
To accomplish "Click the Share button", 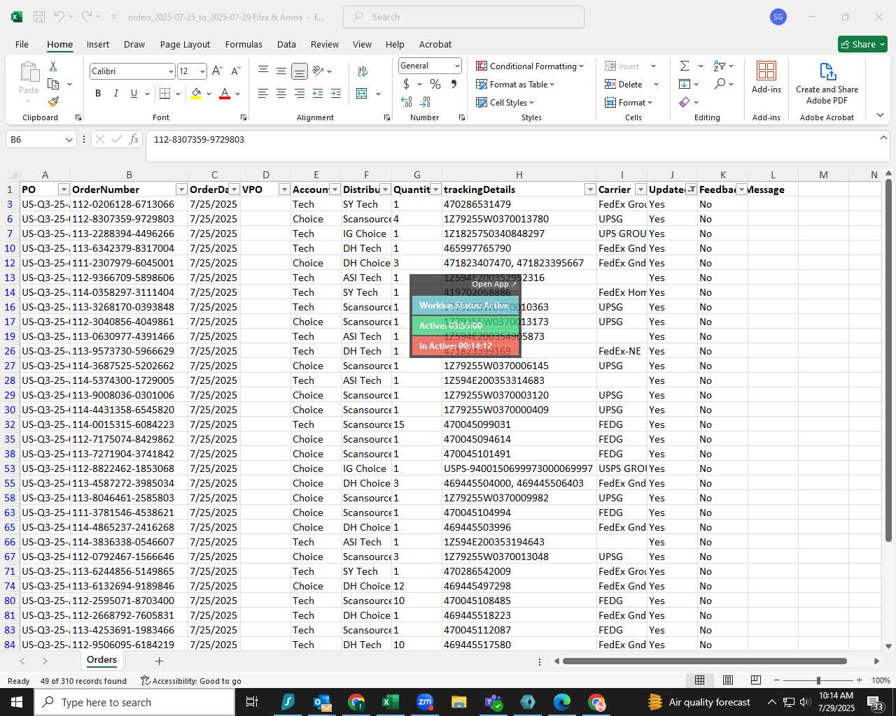I will (862, 44).
